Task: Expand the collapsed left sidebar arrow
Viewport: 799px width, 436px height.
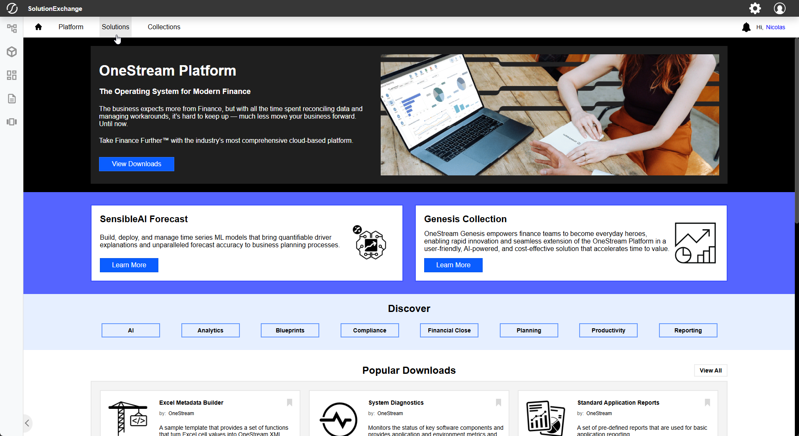Action: 27,423
